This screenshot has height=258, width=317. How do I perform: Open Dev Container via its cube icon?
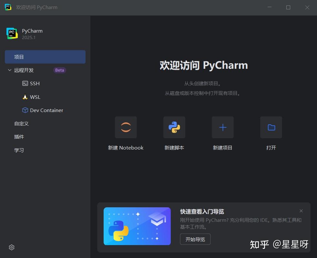pos(25,110)
